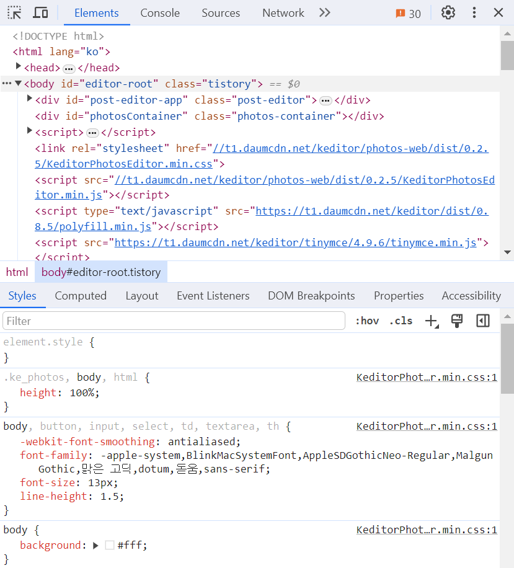Open source link for font-family rule
514x568 pixels.
tap(427, 427)
